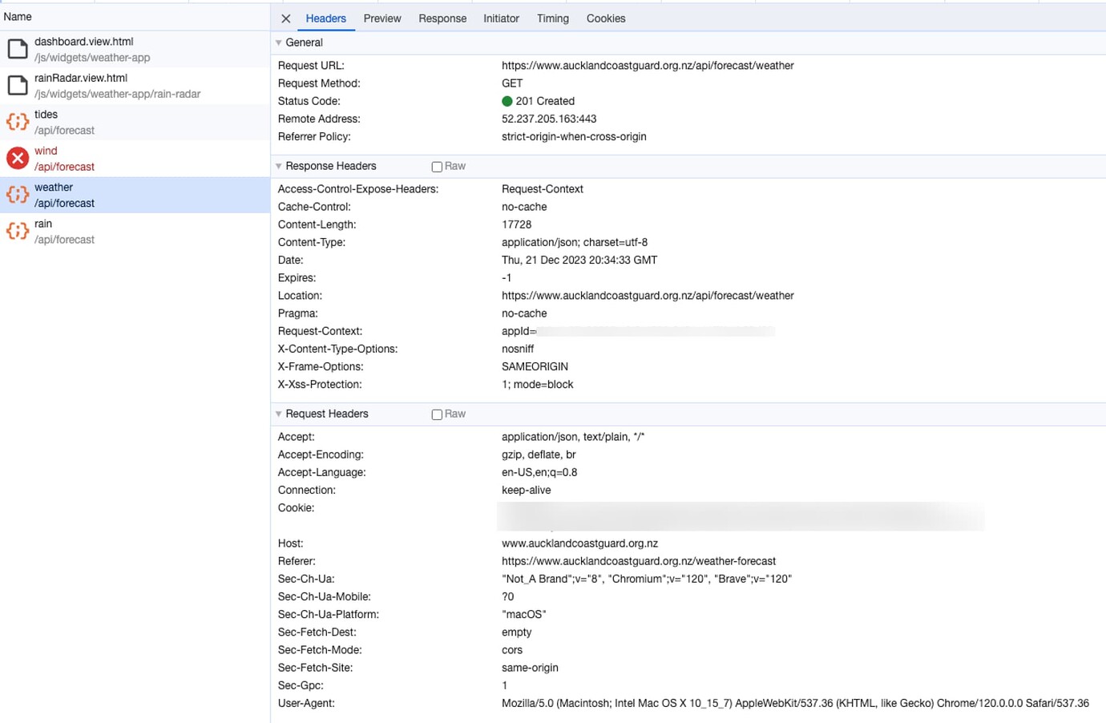Switch to the Preview tab
This screenshot has height=723, width=1106.
pyautogui.click(x=382, y=18)
